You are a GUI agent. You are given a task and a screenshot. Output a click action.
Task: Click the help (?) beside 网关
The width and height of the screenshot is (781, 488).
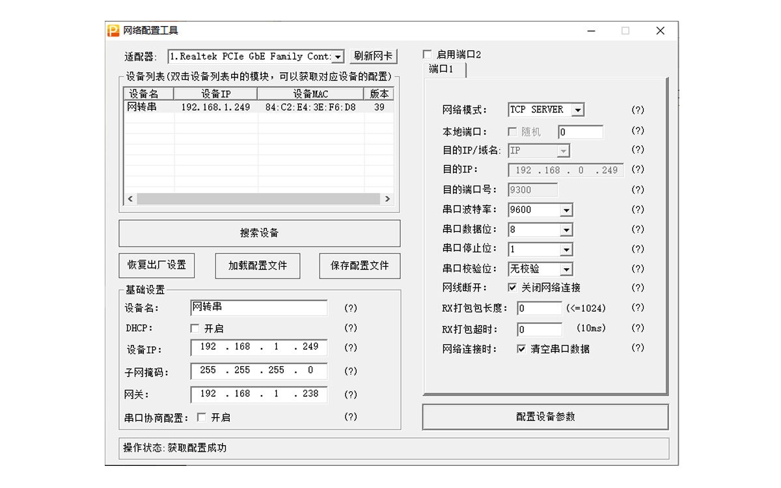pos(351,394)
